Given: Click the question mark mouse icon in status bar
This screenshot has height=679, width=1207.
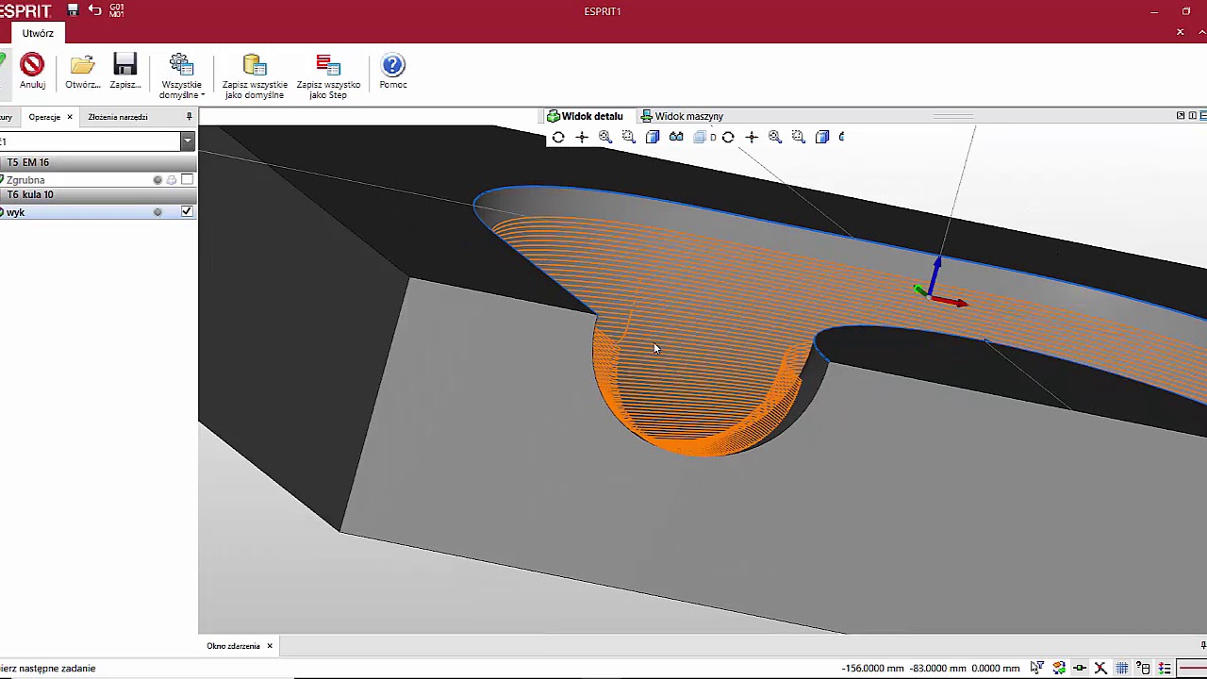Looking at the screenshot, I should pos(1144,668).
